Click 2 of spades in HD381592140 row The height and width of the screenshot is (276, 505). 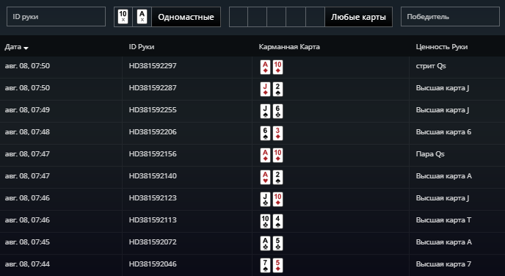click(x=277, y=177)
